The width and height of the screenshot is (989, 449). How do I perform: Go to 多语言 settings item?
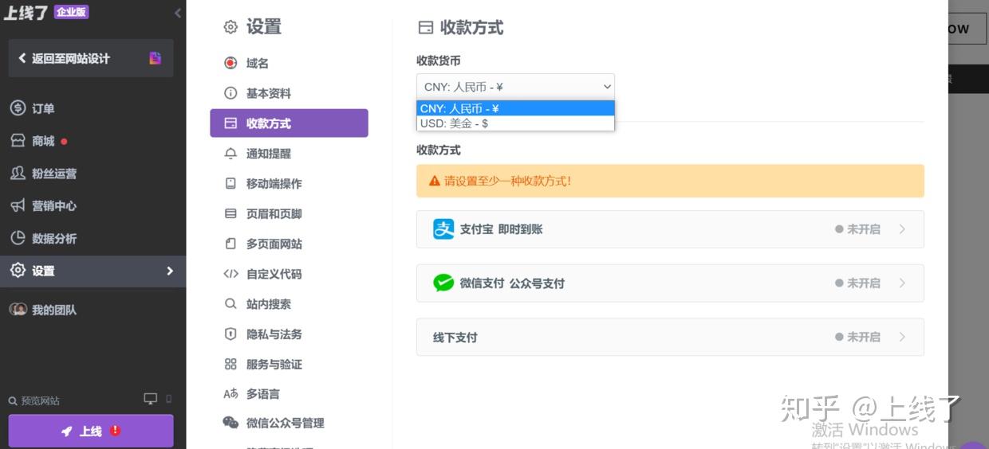pyautogui.click(x=262, y=394)
